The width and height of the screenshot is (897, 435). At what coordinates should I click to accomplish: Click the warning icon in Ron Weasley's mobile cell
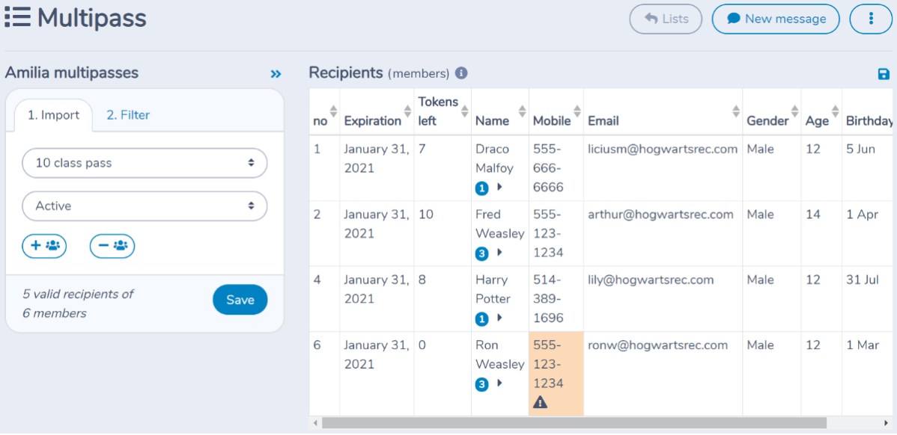pyautogui.click(x=540, y=402)
